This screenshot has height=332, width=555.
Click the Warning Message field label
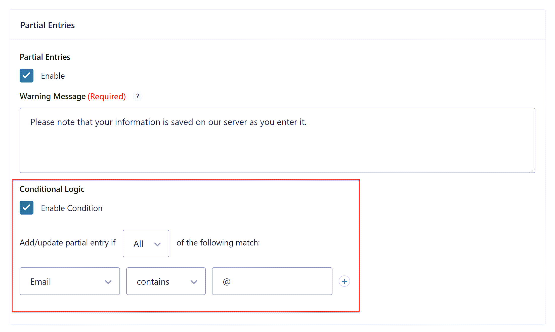click(53, 96)
